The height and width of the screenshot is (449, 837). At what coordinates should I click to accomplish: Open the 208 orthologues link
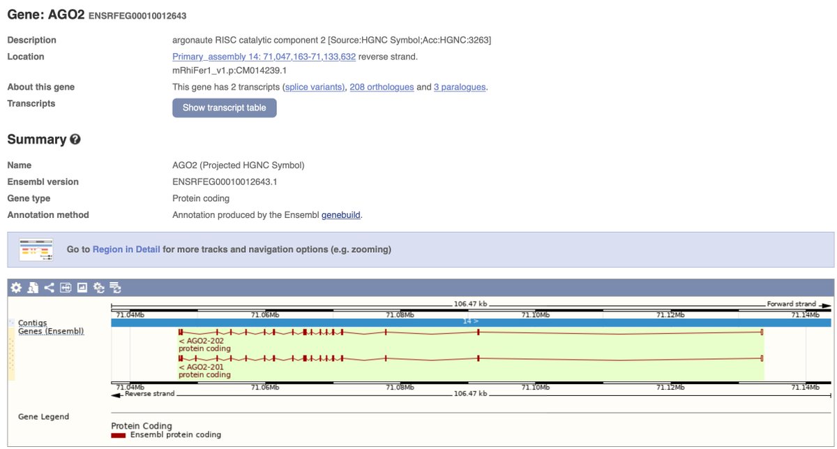[382, 87]
